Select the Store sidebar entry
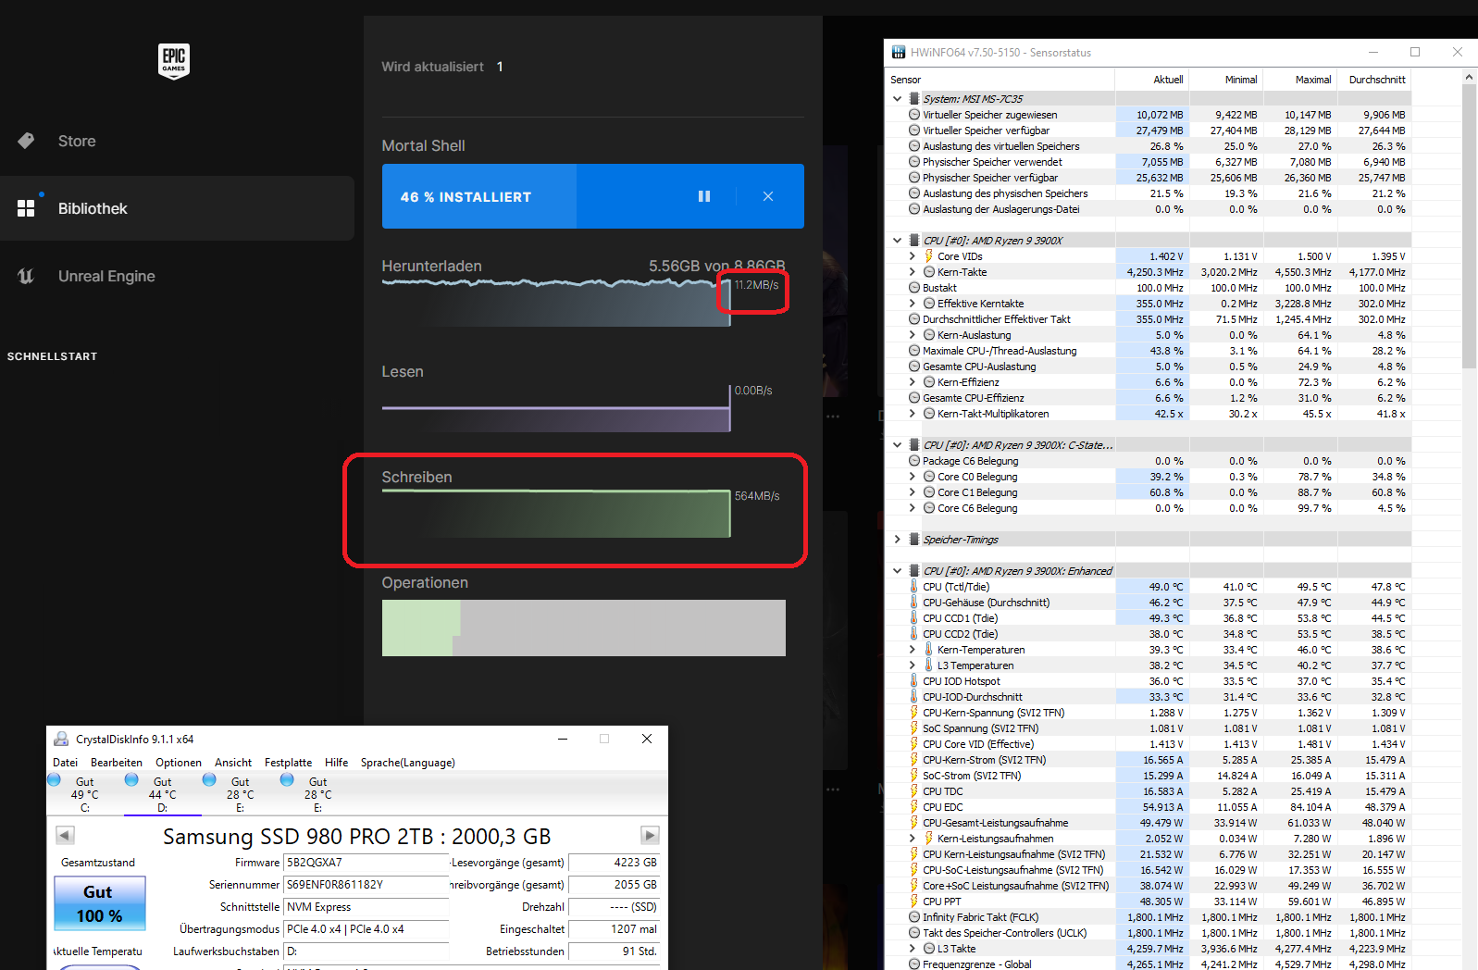Image resolution: width=1478 pixels, height=970 pixels. 177,141
